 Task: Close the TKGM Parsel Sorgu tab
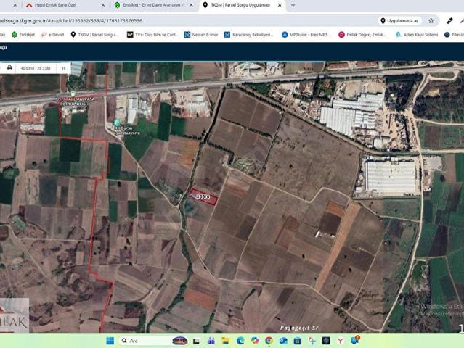[x=280, y=5]
